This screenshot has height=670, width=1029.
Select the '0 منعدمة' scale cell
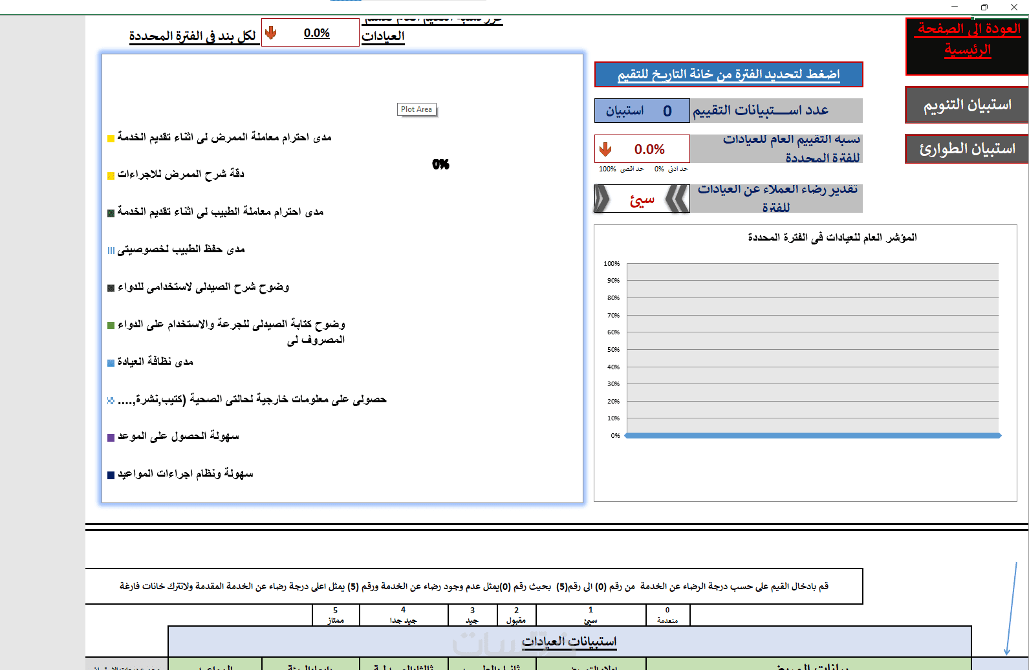click(667, 615)
